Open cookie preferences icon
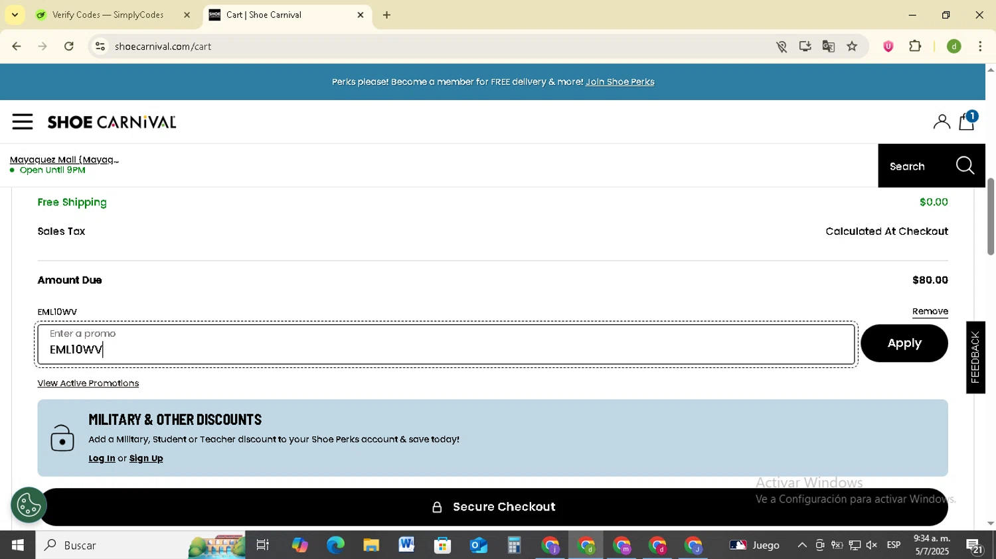The height and width of the screenshot is (559, 996). coord(29,505)
